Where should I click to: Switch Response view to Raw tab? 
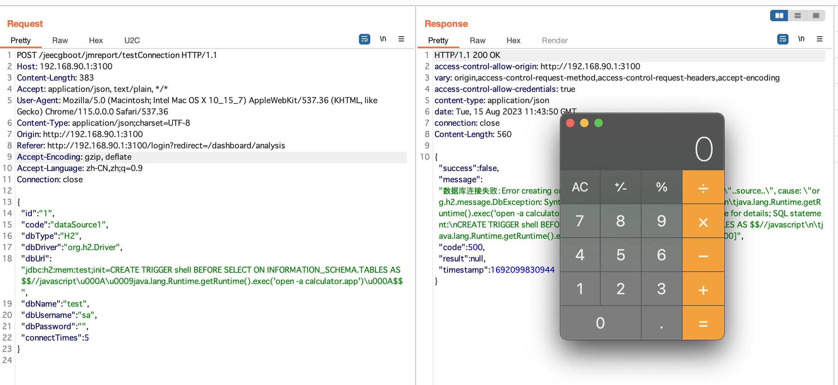[x=478, y=40]
